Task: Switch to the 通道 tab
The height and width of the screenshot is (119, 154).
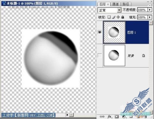Action: [x=115, y=4]
